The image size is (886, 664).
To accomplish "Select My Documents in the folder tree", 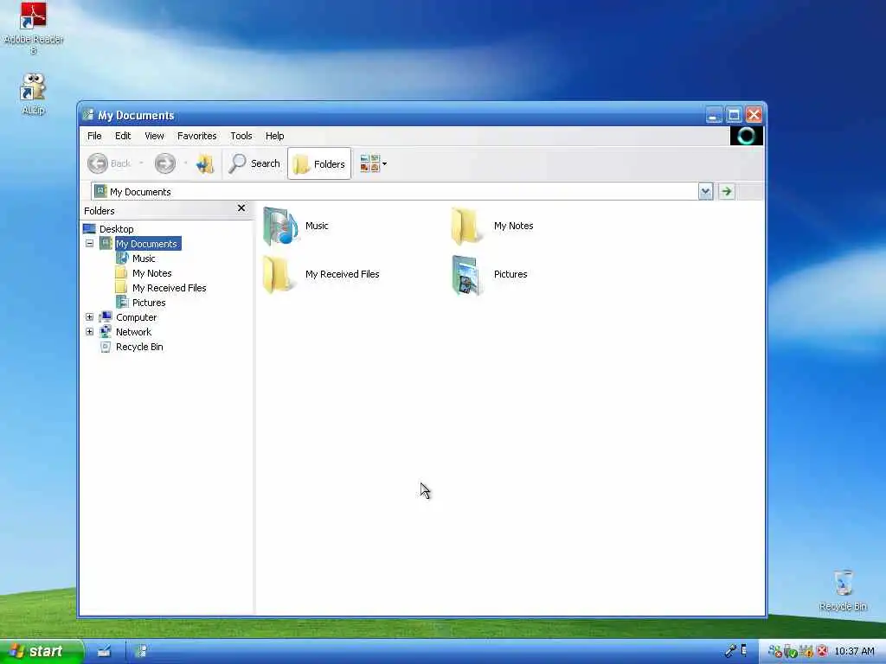I will [x=146, y=243].
